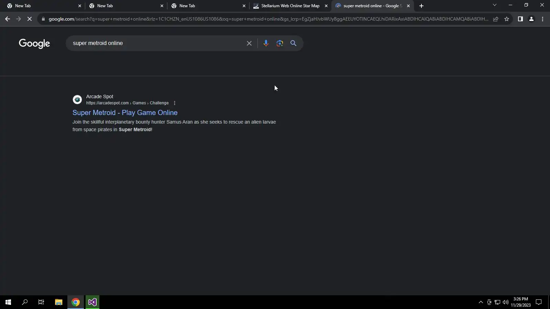Open a new tab with plus button

421,6
